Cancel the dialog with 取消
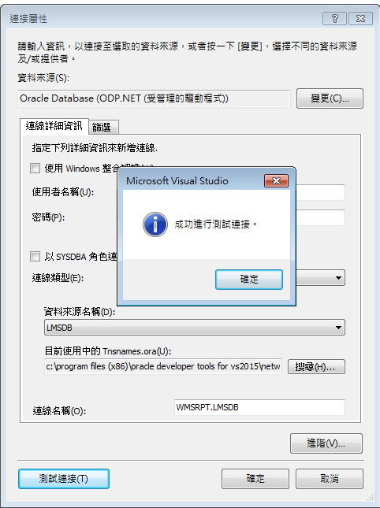Image resolution: width=380 pixels, height=508 pixels. click(x=330, y=479)
